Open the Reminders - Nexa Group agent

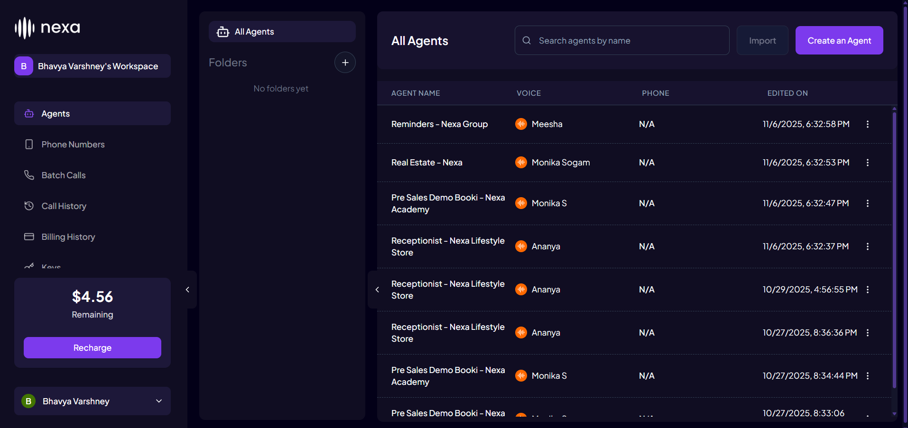click(439, 124)
